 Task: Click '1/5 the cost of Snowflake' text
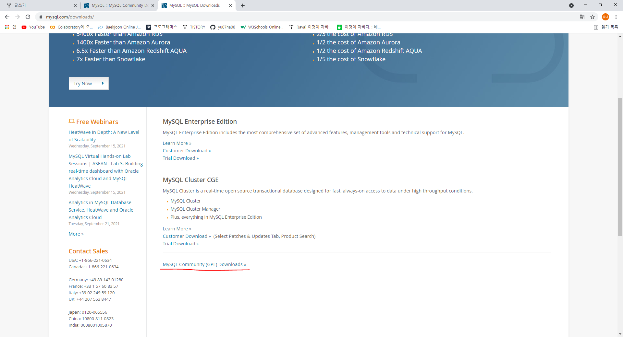(351, 59)
